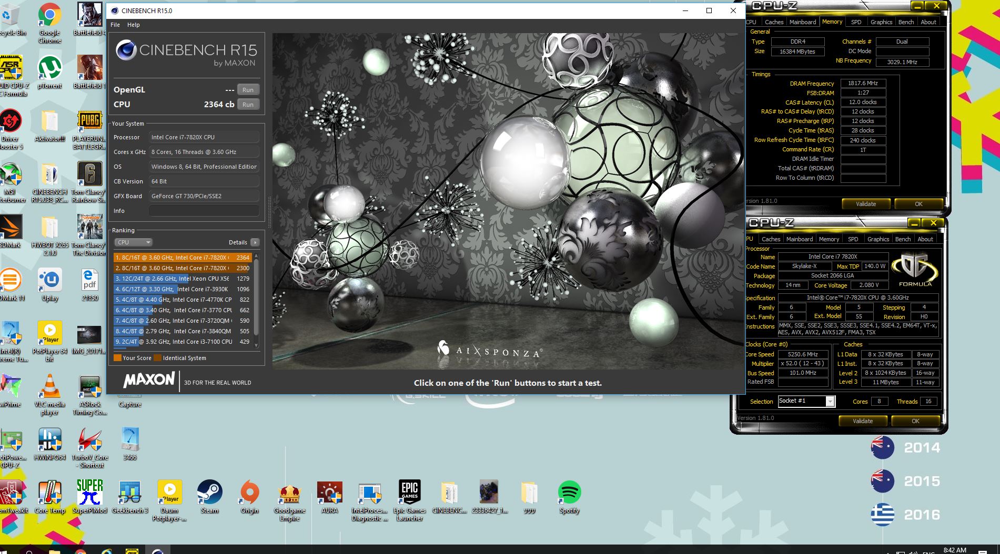Open Google Chrome desktop shortcut
Viewport: 1000px width, 554px height.
49,23
